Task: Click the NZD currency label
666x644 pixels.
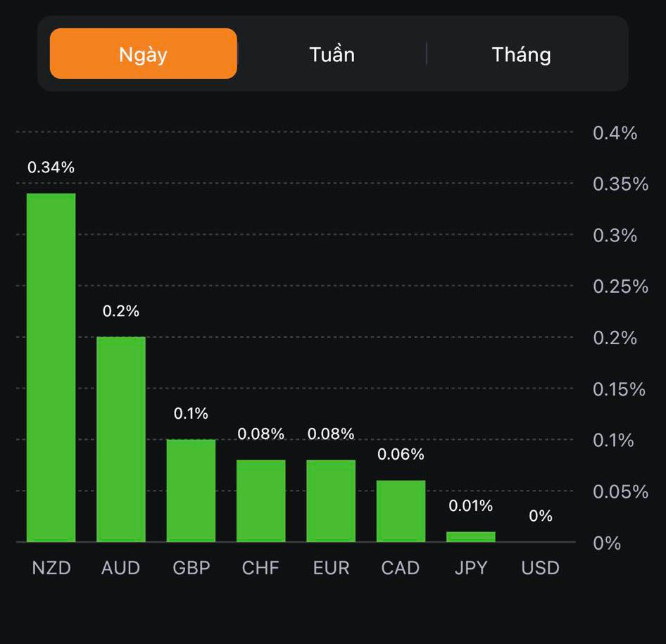Action: pos(51,568)
